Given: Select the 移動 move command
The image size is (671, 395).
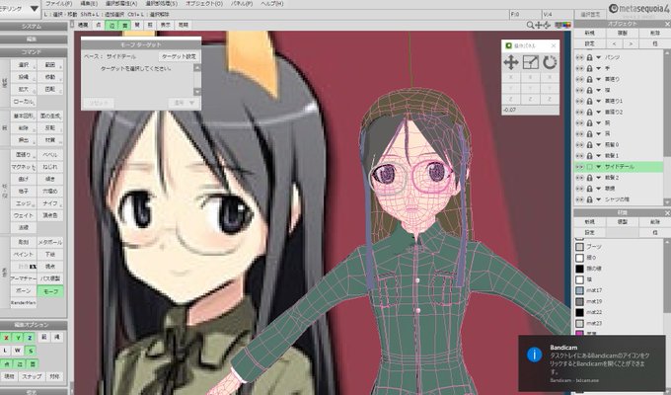Looking at the screenshot, I should click(x=50, y=77).
